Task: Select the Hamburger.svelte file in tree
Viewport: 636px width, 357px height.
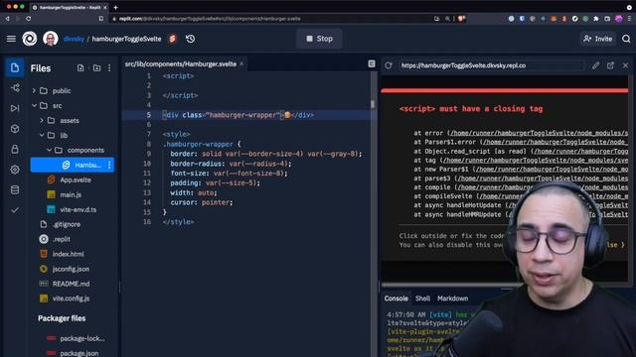Action: 73,165
